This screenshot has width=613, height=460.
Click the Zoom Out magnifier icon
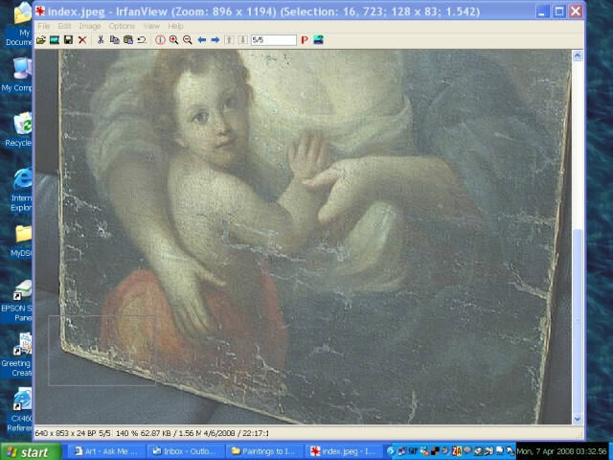(x=188, y=40)
